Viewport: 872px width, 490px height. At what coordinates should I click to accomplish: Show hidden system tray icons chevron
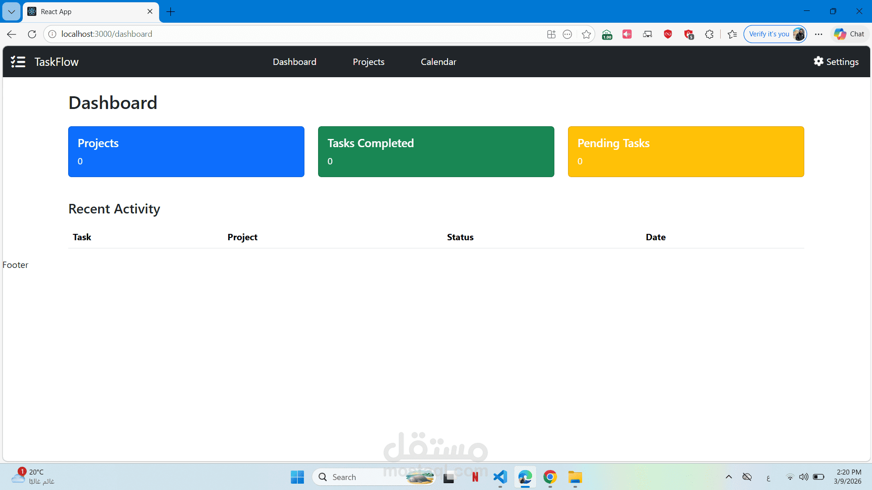728,477
